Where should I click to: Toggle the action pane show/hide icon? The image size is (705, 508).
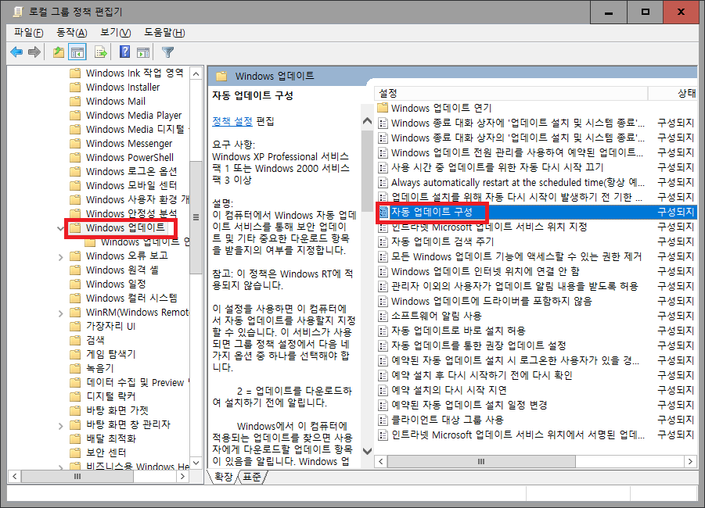coord(143,52)
